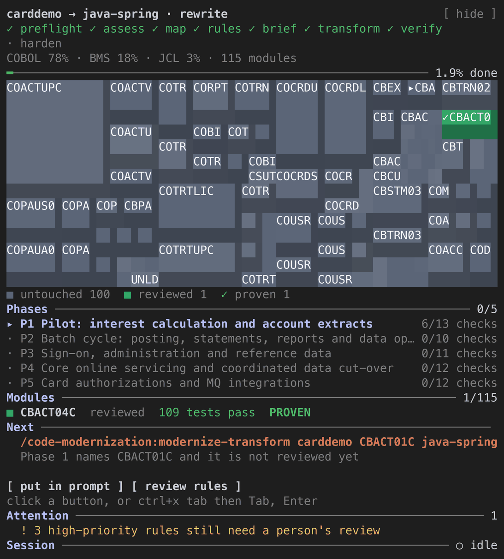Select the transform pipeline step
The height and width of the screenshot is (559, 504).
(342, 29)
